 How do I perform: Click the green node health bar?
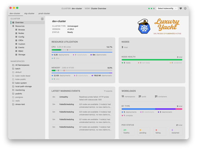(x=152, y=60)
